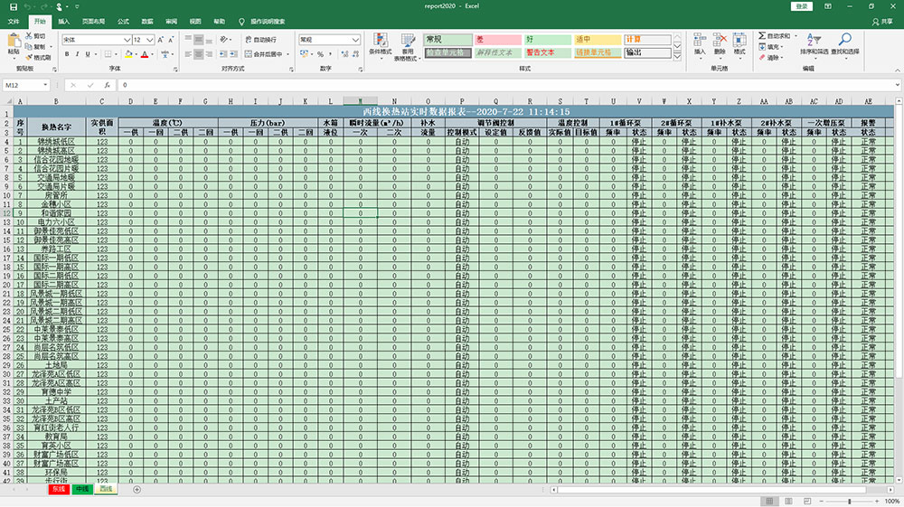Switch to the Page Layout (页面布局) tab

(x=93, y=22)
